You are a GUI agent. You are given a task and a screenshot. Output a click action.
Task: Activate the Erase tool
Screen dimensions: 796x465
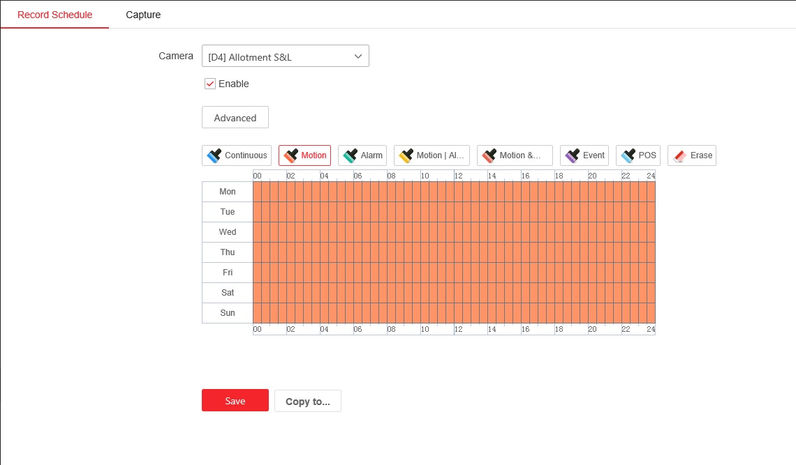pyautogui.click(x=692, y=155)
